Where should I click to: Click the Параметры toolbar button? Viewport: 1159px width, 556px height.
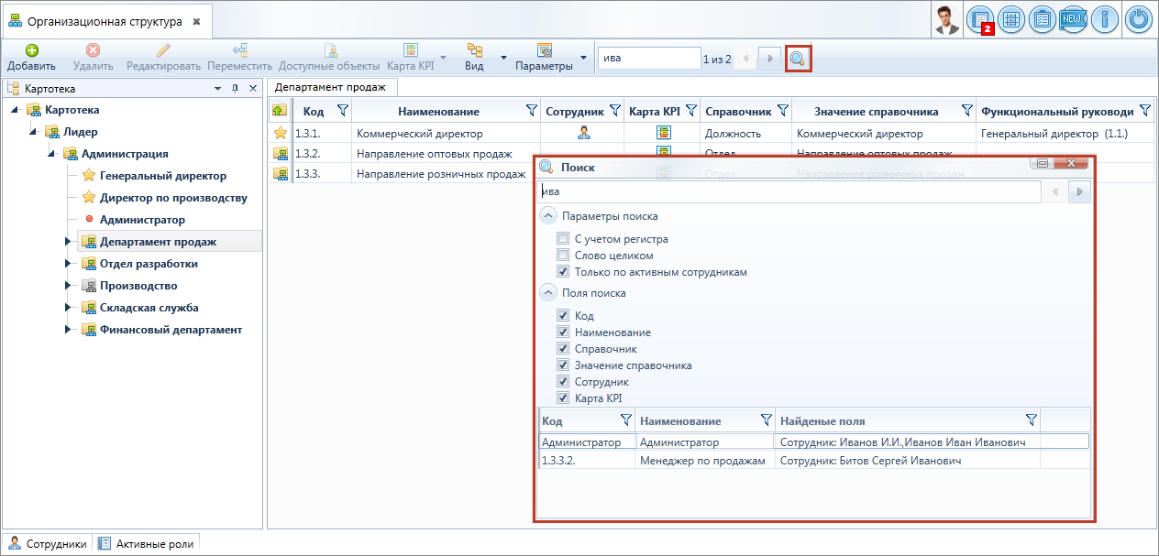coord(544,58)
